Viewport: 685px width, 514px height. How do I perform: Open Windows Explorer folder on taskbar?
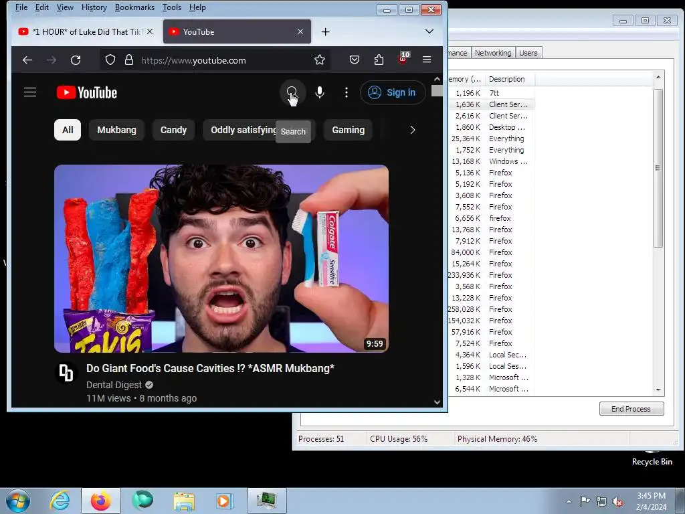184,501
